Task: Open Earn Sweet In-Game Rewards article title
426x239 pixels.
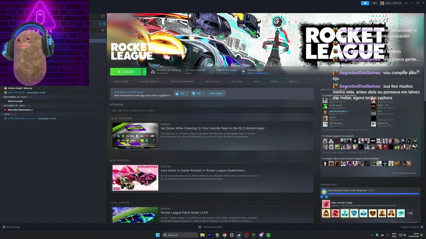Action: 203,170
